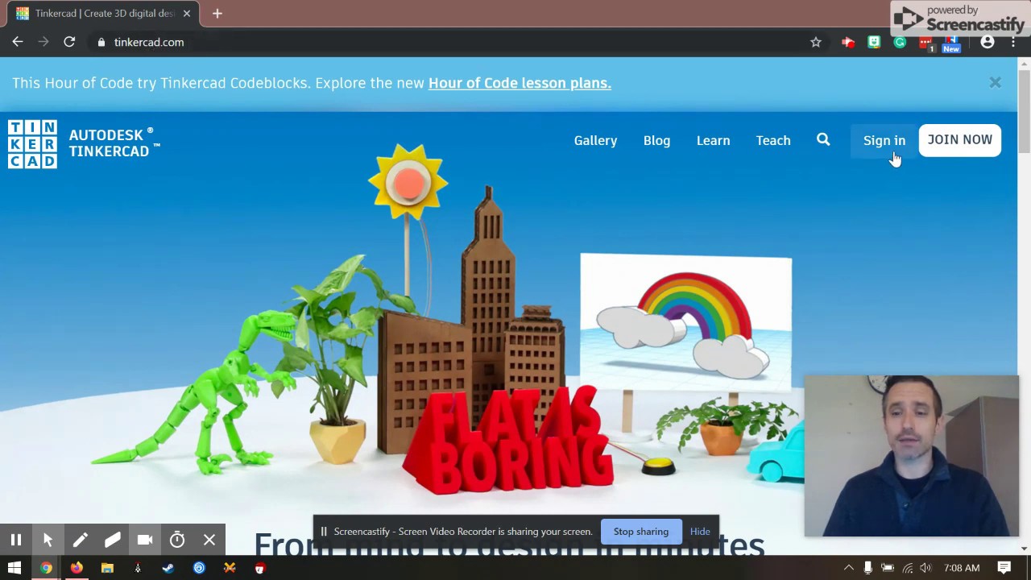1031x580 pixels.
Task: Click the Sign in link
Action: pyautogui.click(x=884, y=140)
